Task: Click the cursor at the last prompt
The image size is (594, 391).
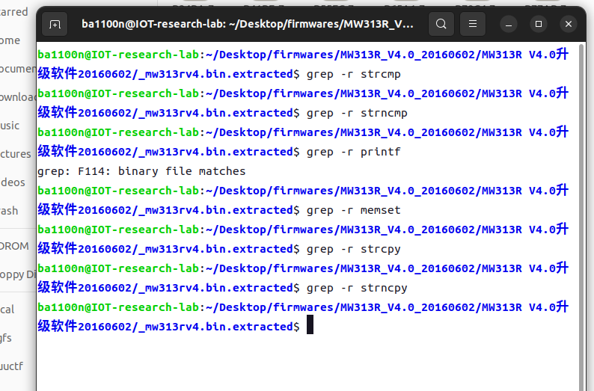Action: [x=310, y=325]
